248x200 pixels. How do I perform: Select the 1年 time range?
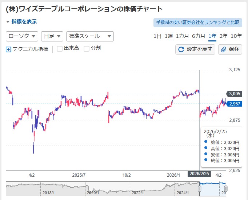point(212,36)
